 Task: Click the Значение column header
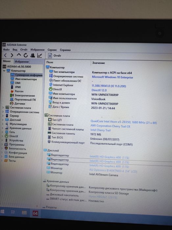pos(99,63)
